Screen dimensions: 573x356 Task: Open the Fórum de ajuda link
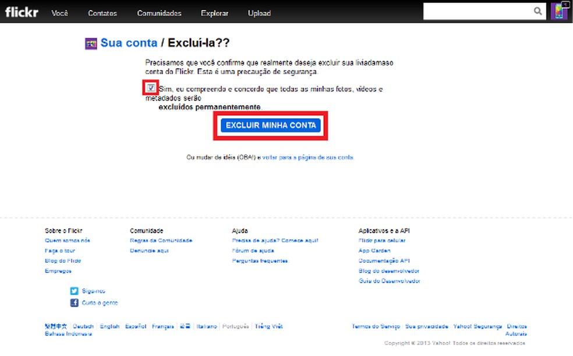point(252,251)
